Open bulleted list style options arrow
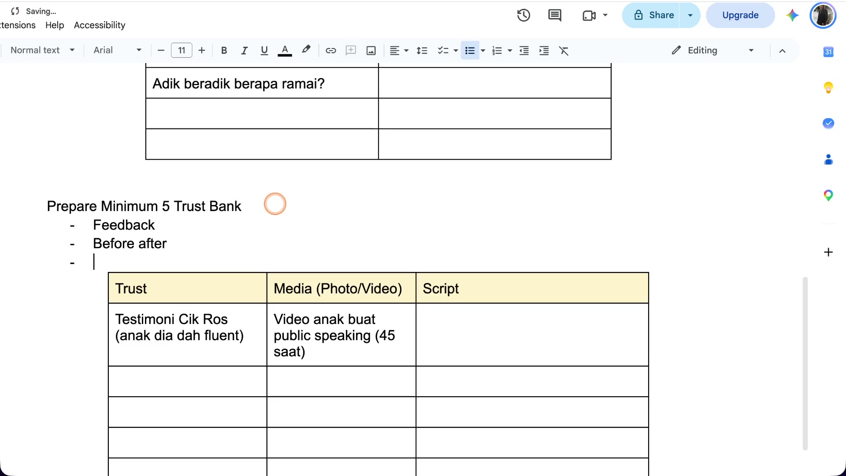 click(483, 51)
